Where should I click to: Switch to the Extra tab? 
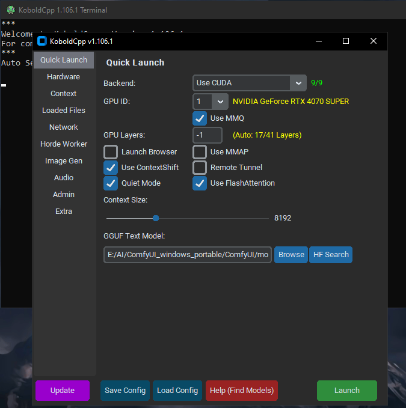pyautogui.click(x=64, y=212)
